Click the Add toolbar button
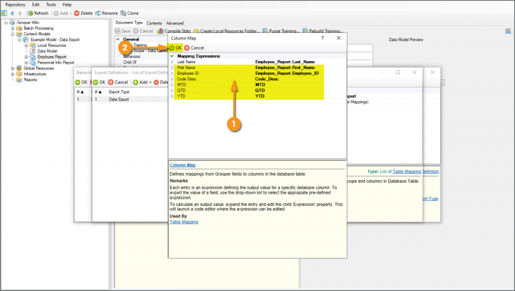Viewport: 515px width, 291px height. (61, 13)
